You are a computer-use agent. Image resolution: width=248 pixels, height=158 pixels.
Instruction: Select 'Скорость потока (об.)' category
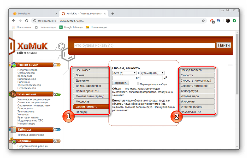pos(197,86)
